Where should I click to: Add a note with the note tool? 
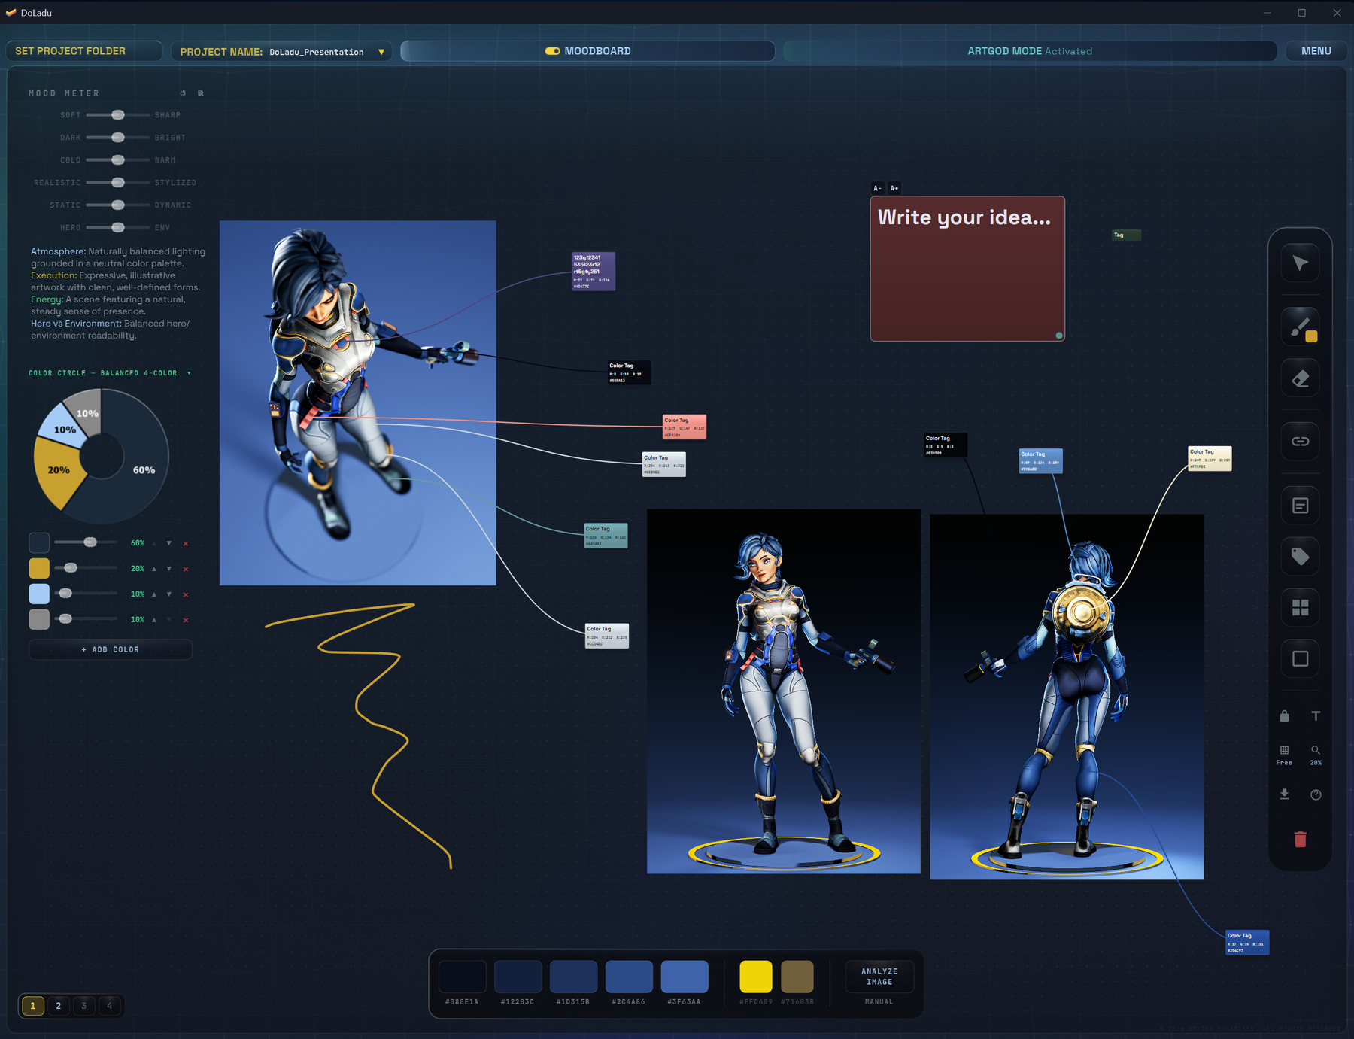(x=1300, y=506)
